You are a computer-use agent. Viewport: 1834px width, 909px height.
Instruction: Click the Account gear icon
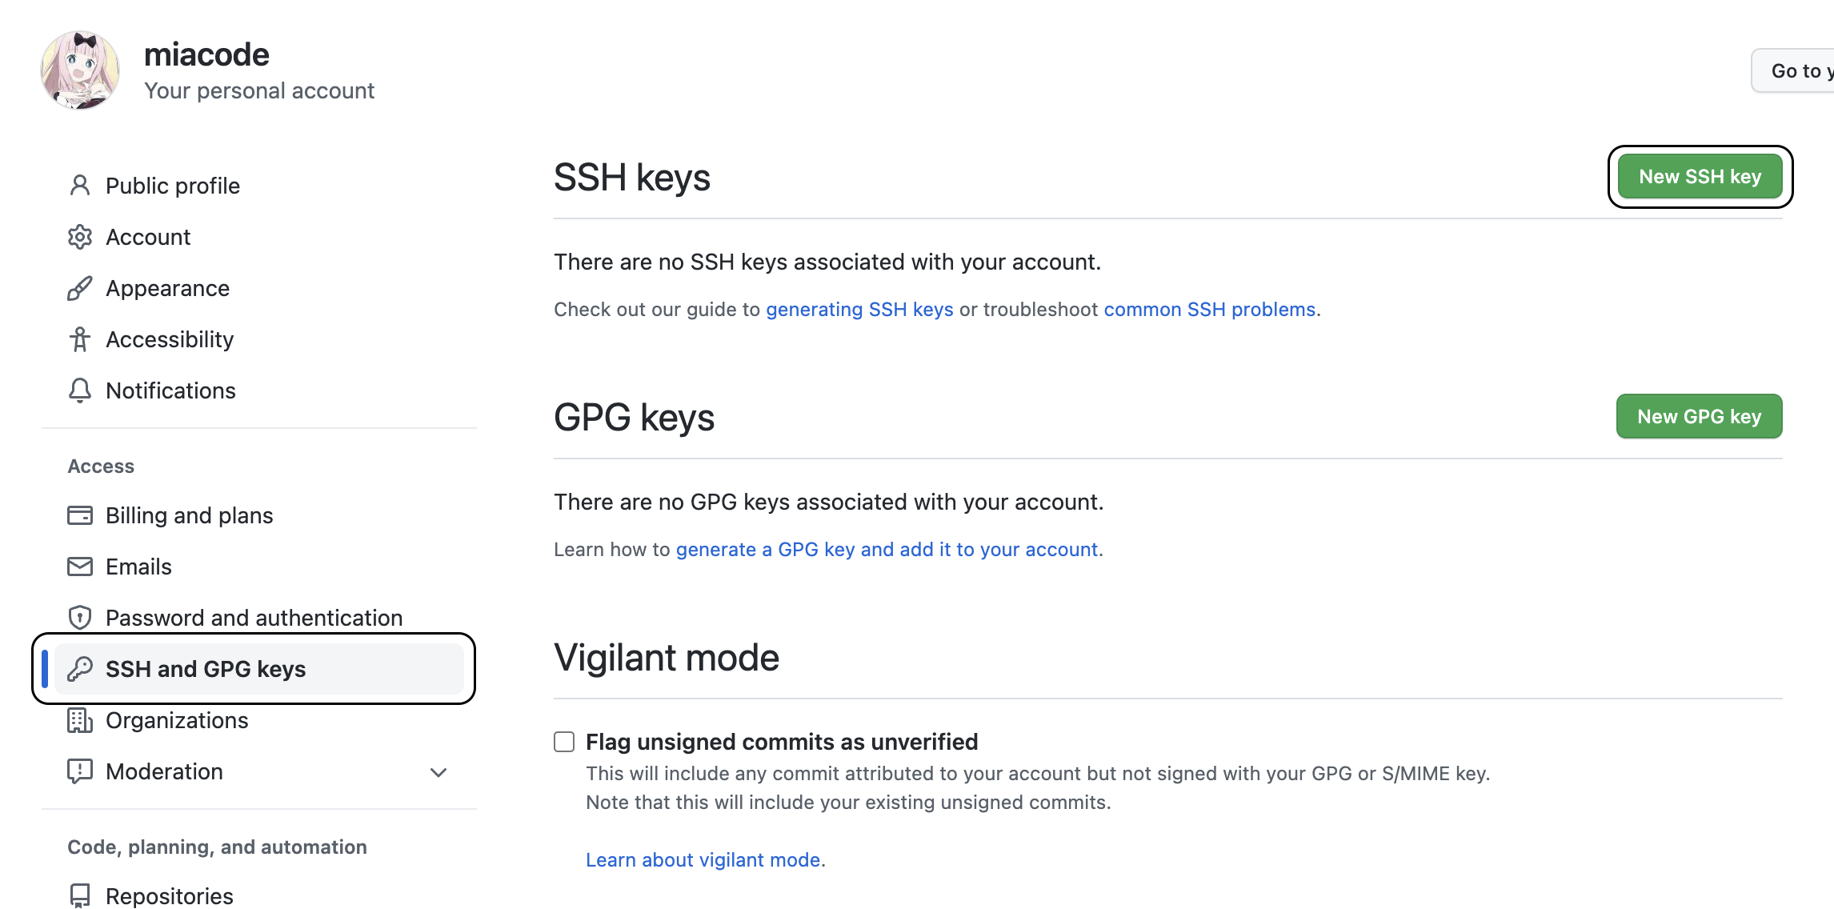80,237
